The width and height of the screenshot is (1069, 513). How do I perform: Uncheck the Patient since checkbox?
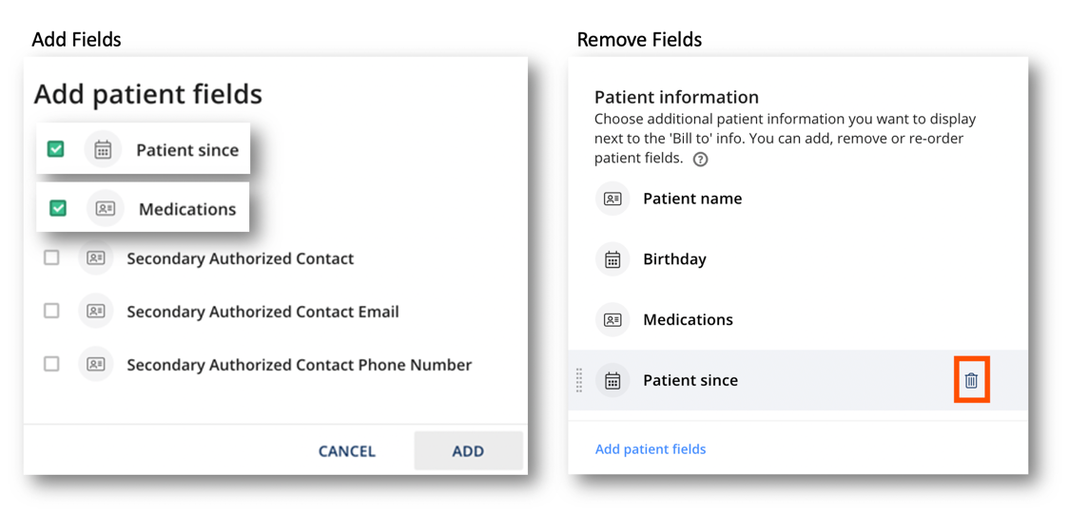point(56,149)
